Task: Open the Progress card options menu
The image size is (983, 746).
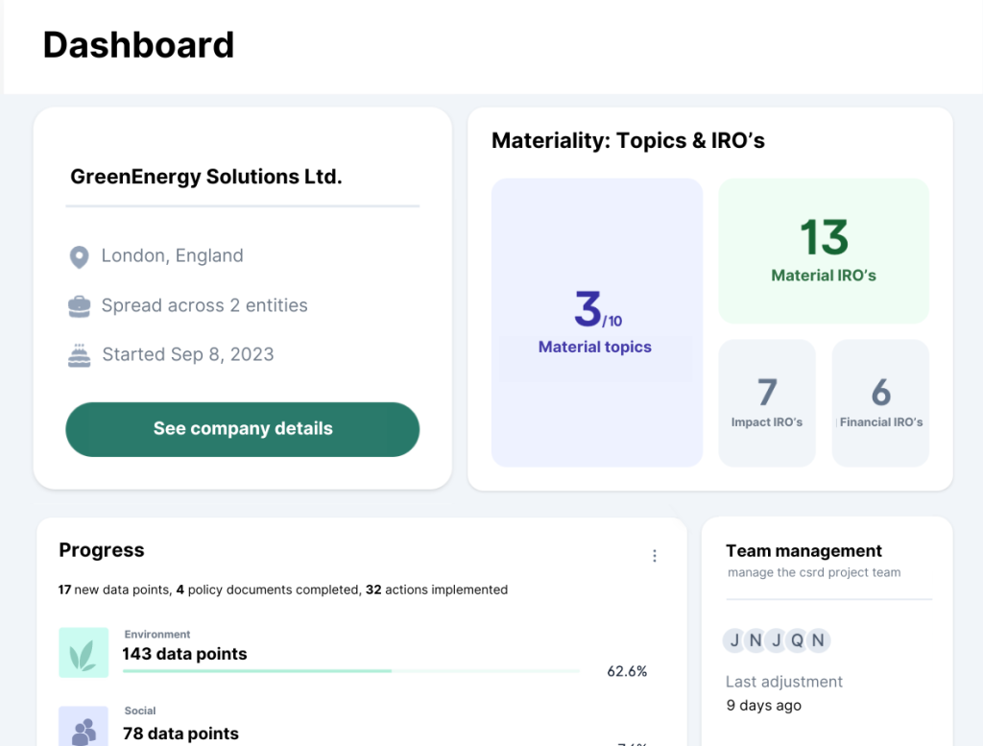Action: tap(655, 555)
